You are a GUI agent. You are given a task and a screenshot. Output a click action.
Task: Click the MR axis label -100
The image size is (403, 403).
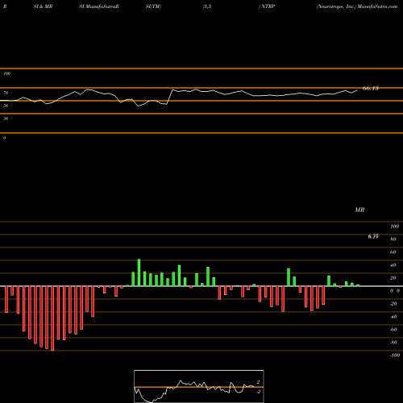click(x=395, y=355)
